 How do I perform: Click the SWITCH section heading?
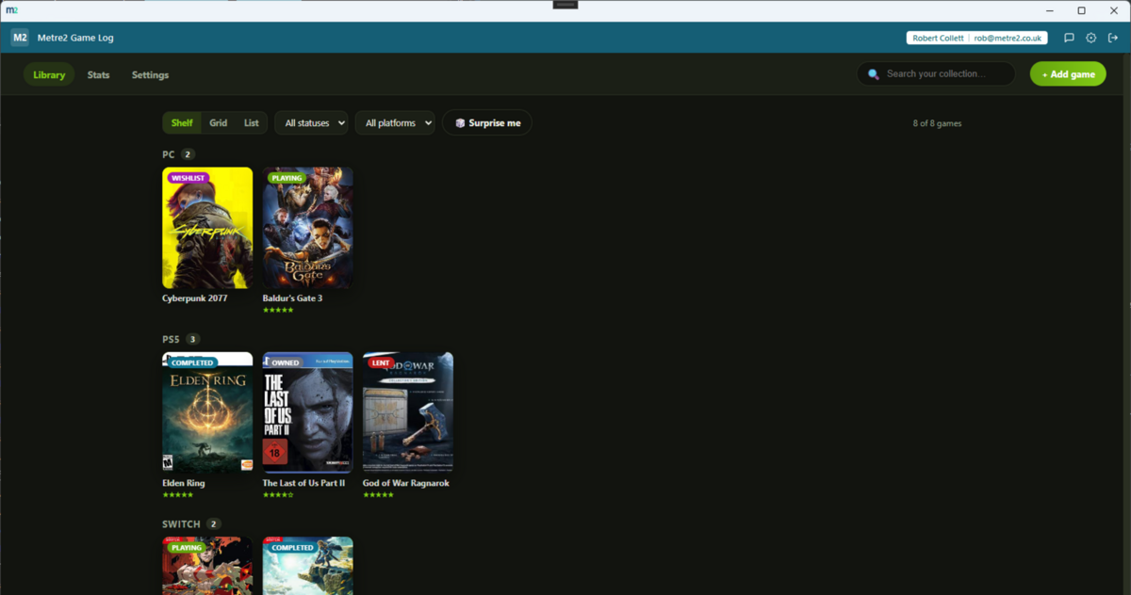[x=181, y=523]
